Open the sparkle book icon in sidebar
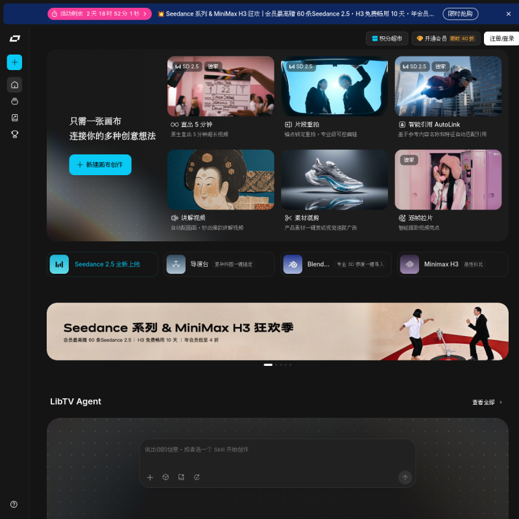Image resolution: width=519 pixels, height=519 pixels. coord(14,117)
